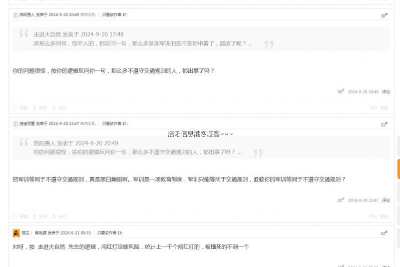Click 只看该作者 in post 31 header

click(x=112, y=123)
